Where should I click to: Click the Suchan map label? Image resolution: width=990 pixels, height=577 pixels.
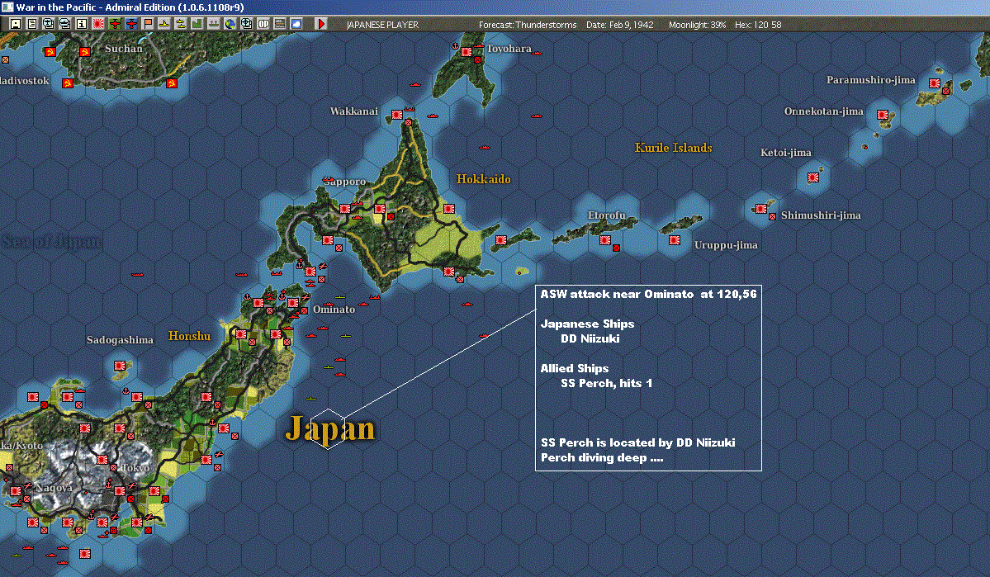coord(123,49)
